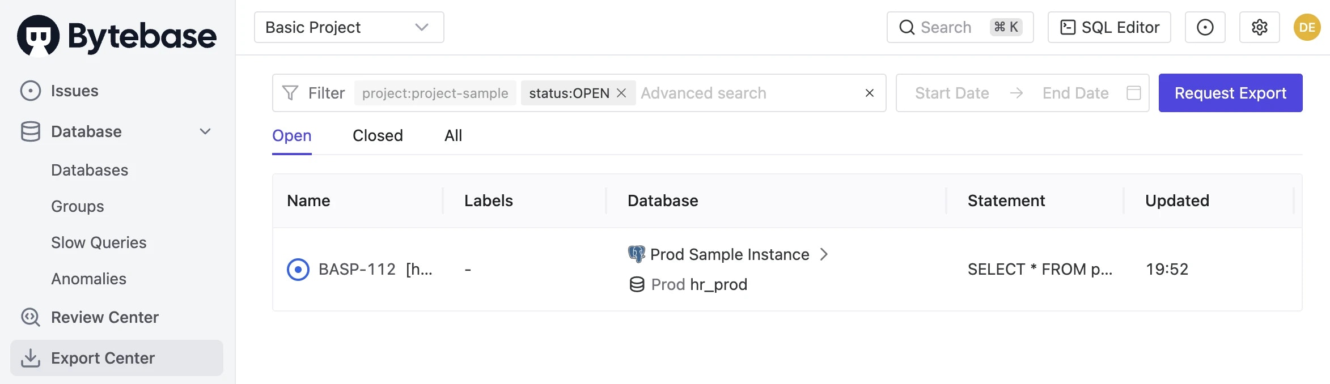
Task: Open the Issues section via its icon
Action: pyautogui.click(x=30, y=90)
